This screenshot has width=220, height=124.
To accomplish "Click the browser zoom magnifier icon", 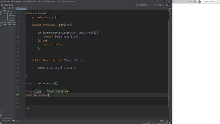I will click(x=191, y=2).
